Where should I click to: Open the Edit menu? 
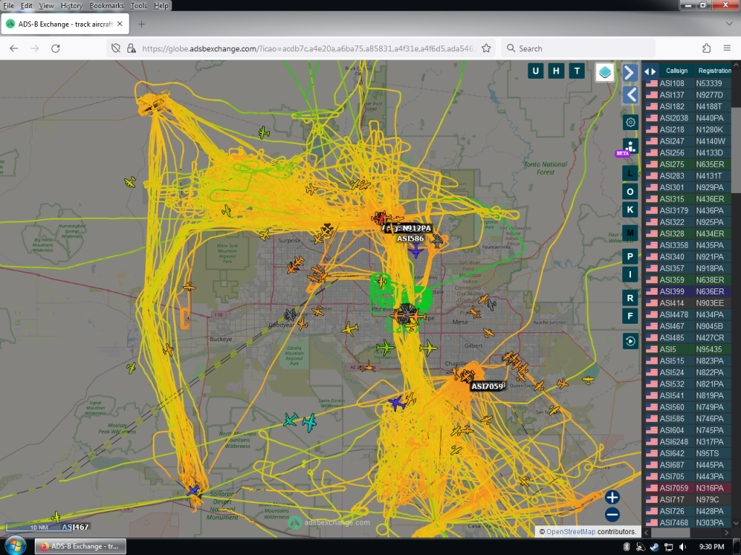[27, 6]
